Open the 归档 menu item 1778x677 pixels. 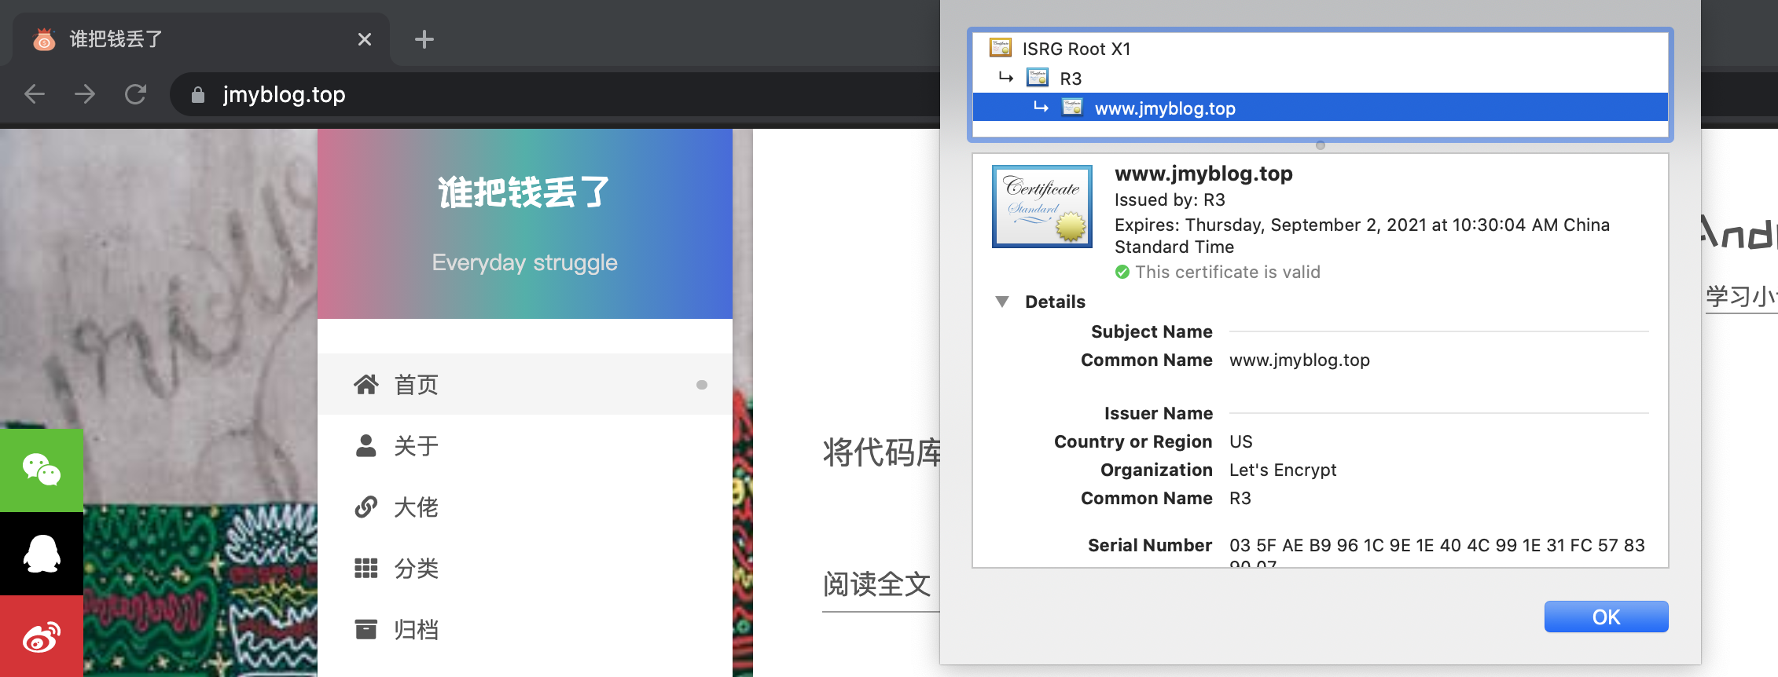tap(525, 629)
